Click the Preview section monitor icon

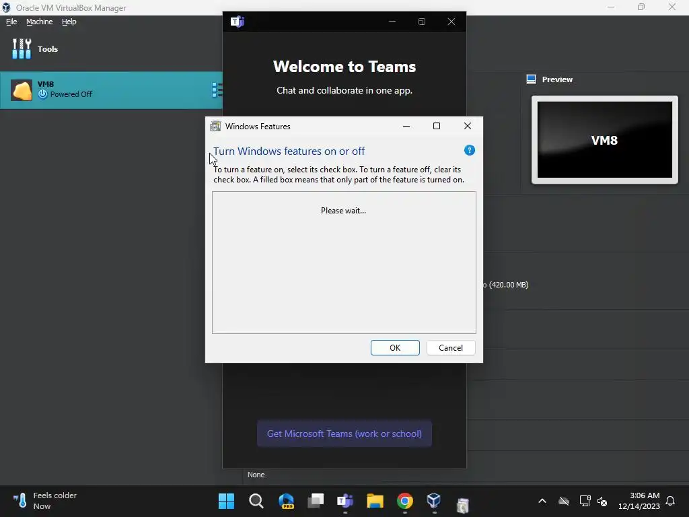point(531,79)
